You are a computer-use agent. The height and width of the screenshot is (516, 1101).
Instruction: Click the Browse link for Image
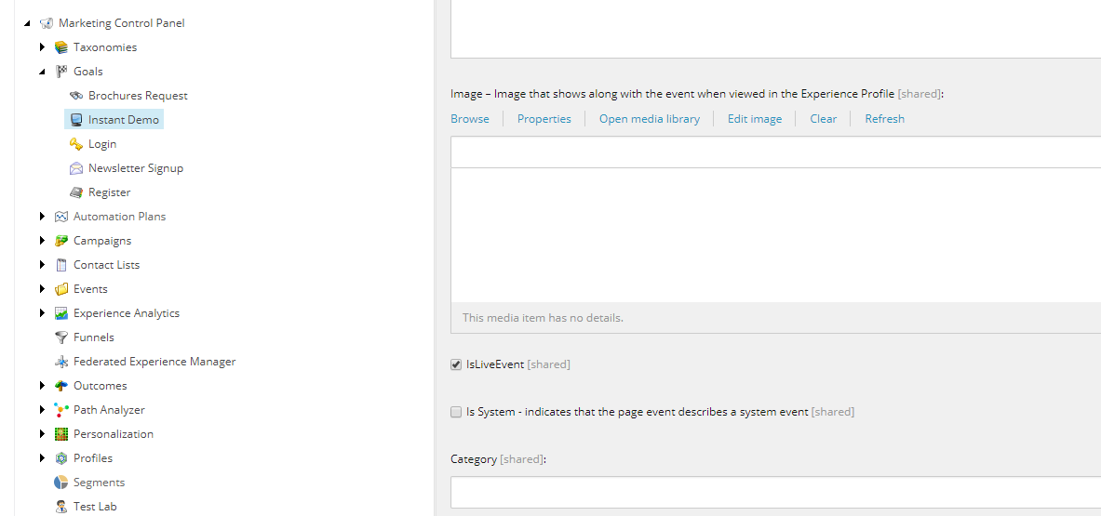(x=470, y=119)
